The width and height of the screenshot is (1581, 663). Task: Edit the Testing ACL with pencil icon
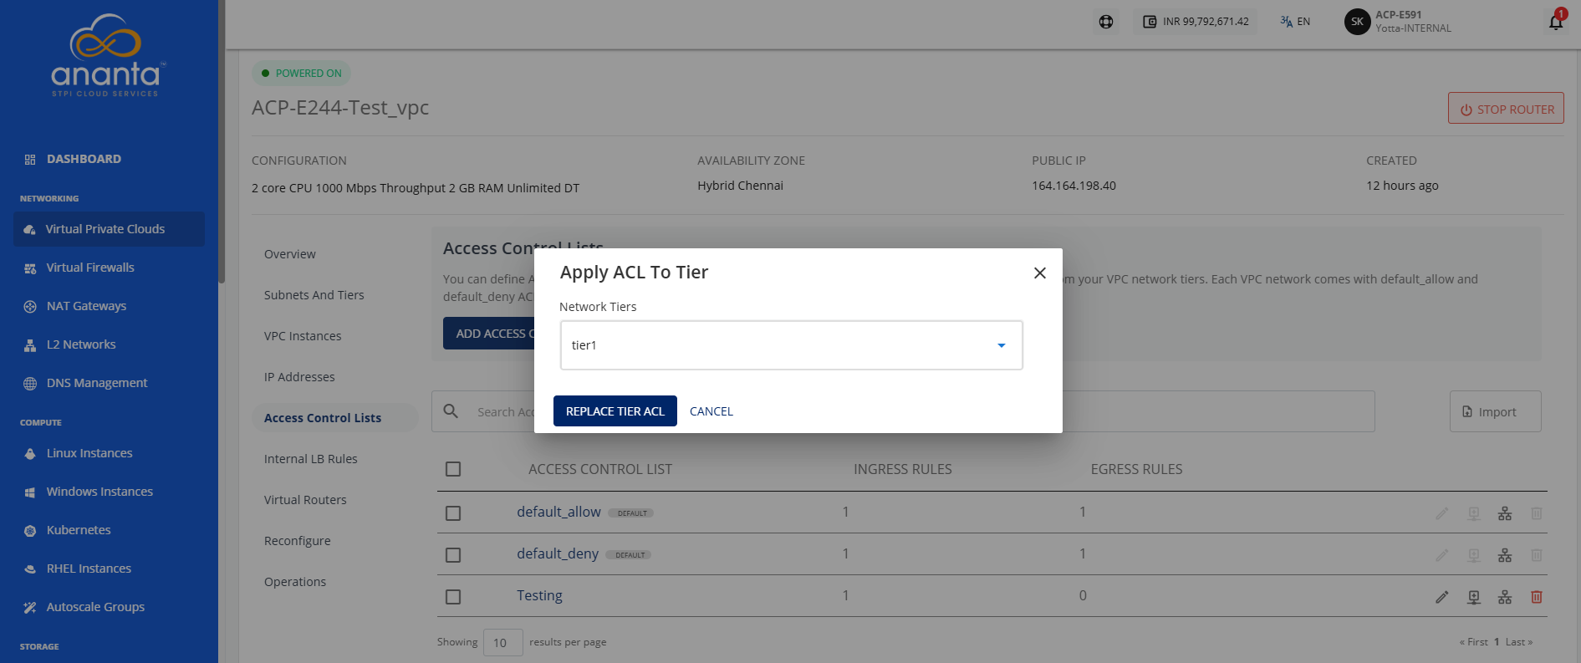point(1442,597)
